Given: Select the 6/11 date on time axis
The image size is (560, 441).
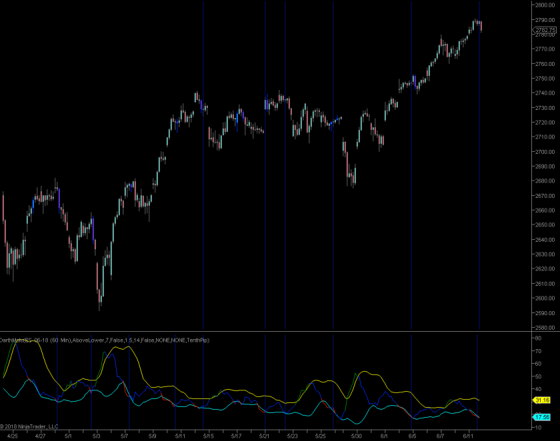Looking at the screenshot, I should coord(468,436).
